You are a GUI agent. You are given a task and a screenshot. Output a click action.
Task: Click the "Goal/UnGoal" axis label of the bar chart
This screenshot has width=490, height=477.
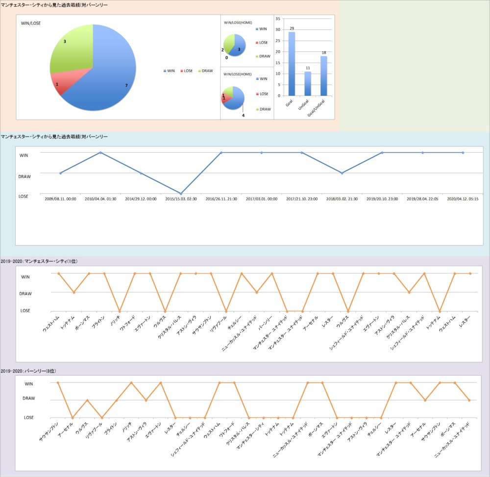tap(316, 108)
